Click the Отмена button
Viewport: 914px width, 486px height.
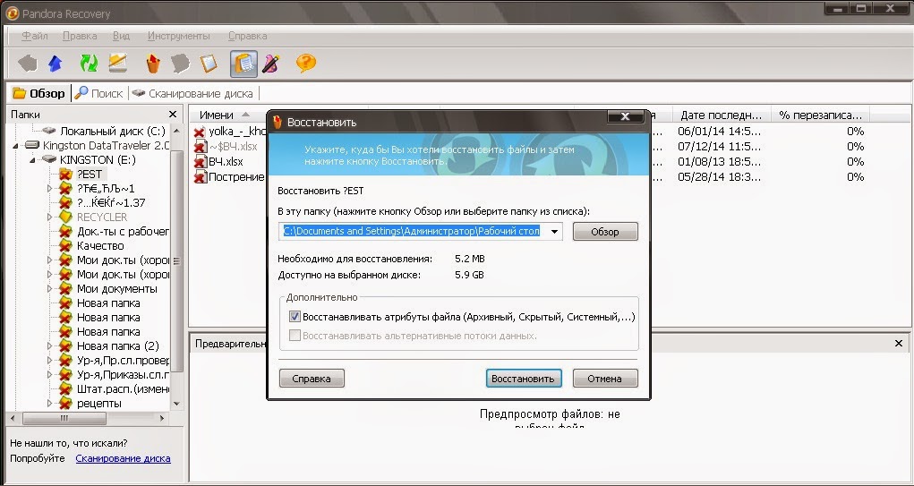[605, 379]
